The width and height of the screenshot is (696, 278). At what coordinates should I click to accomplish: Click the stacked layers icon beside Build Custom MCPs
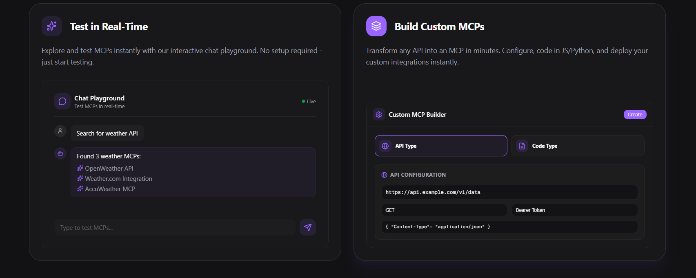[x=376, y=26]
